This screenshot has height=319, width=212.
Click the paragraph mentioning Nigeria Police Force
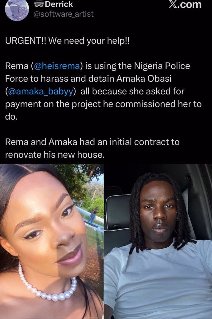[x=104, y=91]
